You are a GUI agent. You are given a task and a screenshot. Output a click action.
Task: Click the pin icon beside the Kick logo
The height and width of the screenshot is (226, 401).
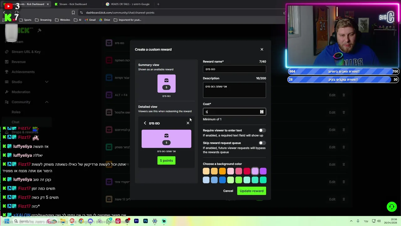39,30
